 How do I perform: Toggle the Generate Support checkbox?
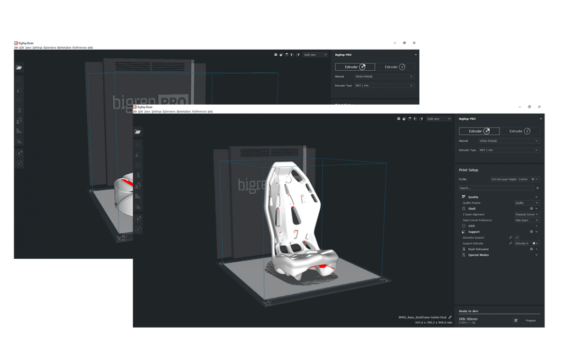pos(517,238)
